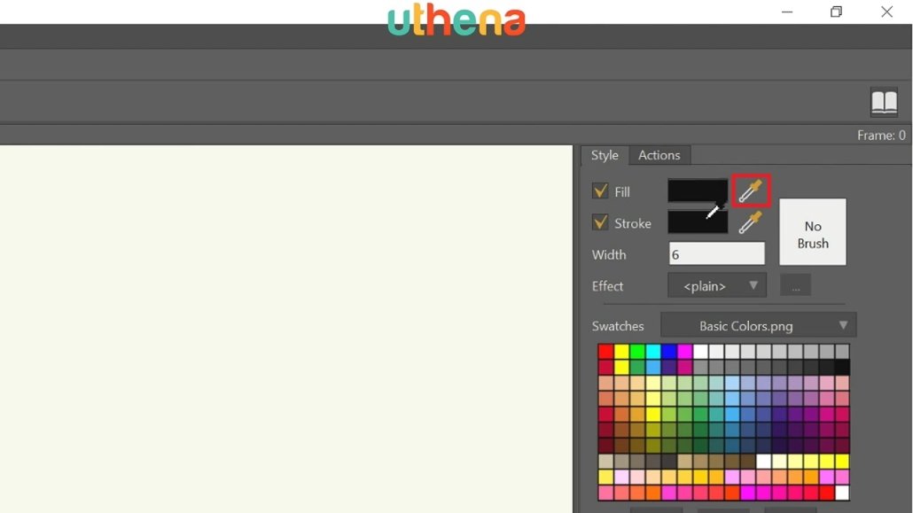
Task: Minimize the uthena window
Action: click(x=787, y=12)
